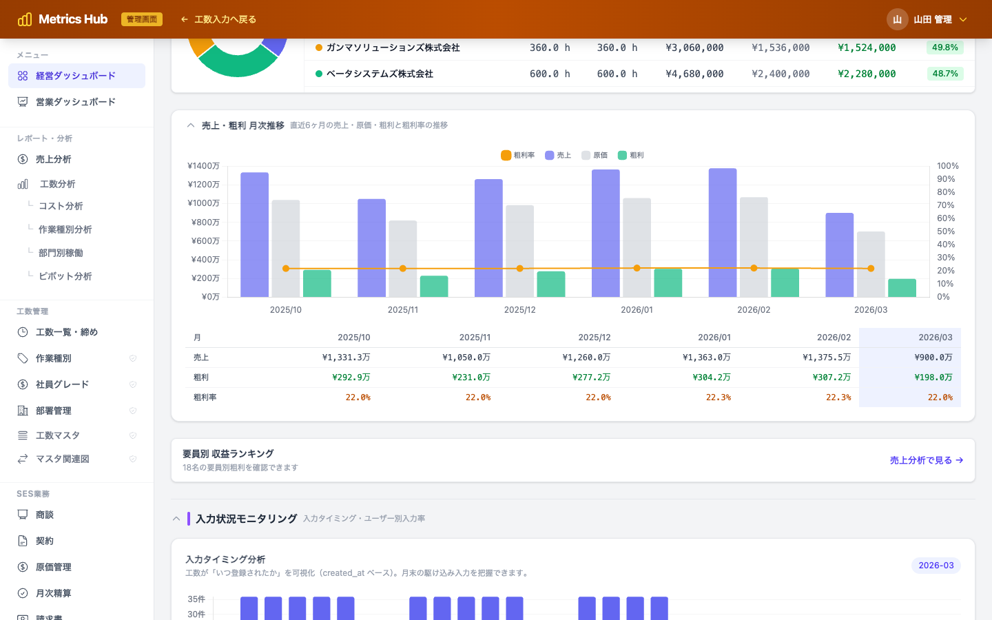The height and width of the screenshot is (620, 992).
Task: Click the bar-chart icon beside 工数分析
Action: point(23,184)
